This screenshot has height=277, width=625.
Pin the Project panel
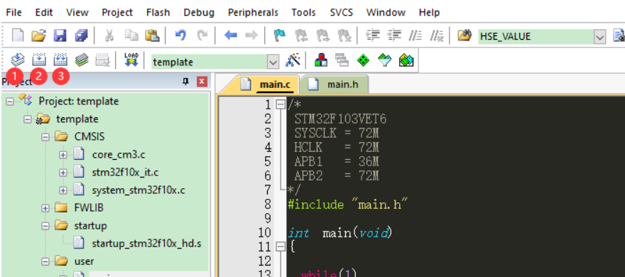(x=185, y=82)
